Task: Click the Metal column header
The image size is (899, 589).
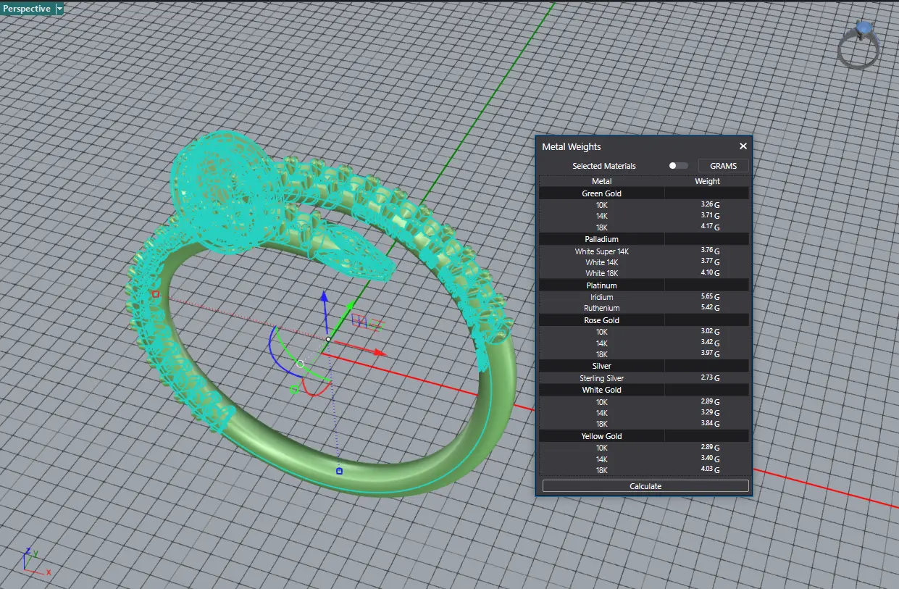Action: (x=601, y=181)
